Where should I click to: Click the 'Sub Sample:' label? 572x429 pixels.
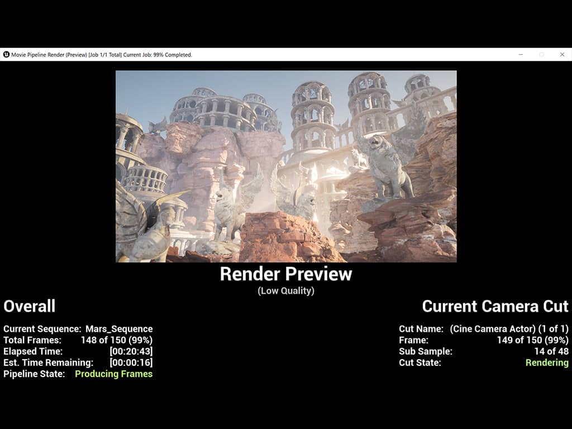(426, 351)
